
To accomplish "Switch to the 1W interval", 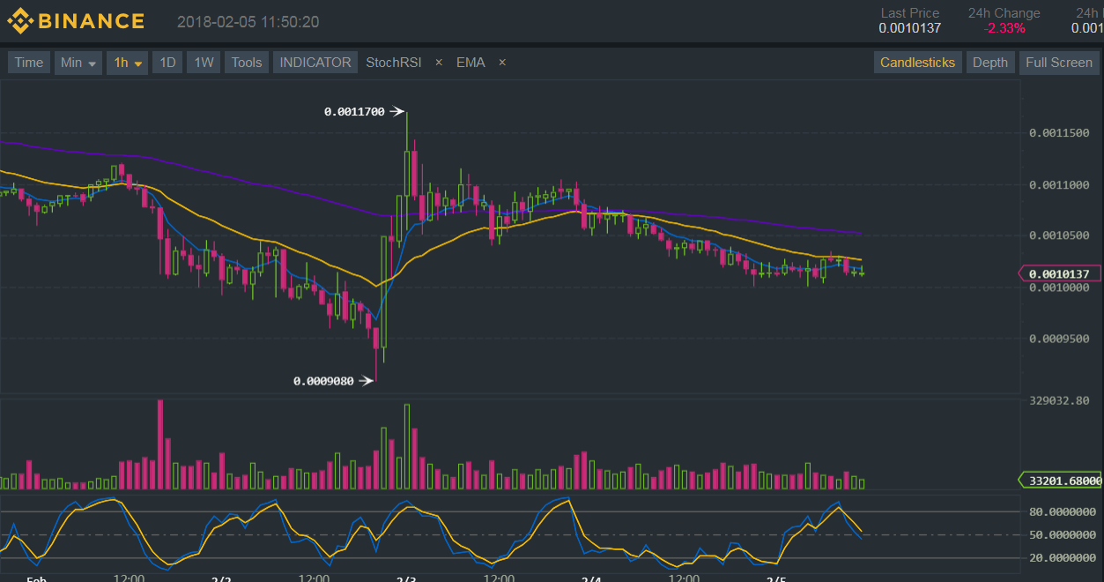I will pyautogui.click(x=204, y=63).
